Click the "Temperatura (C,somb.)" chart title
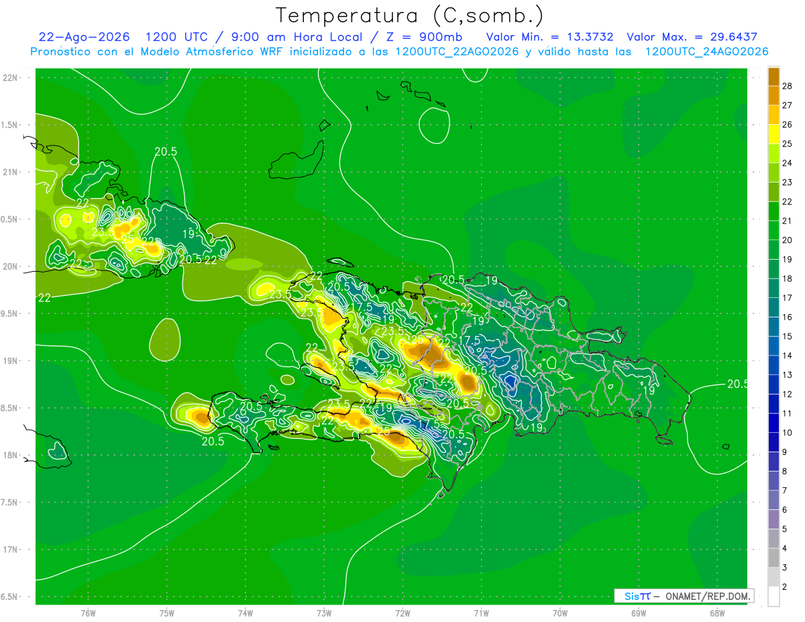Viewport: 805px width, 622px height. 410,15
